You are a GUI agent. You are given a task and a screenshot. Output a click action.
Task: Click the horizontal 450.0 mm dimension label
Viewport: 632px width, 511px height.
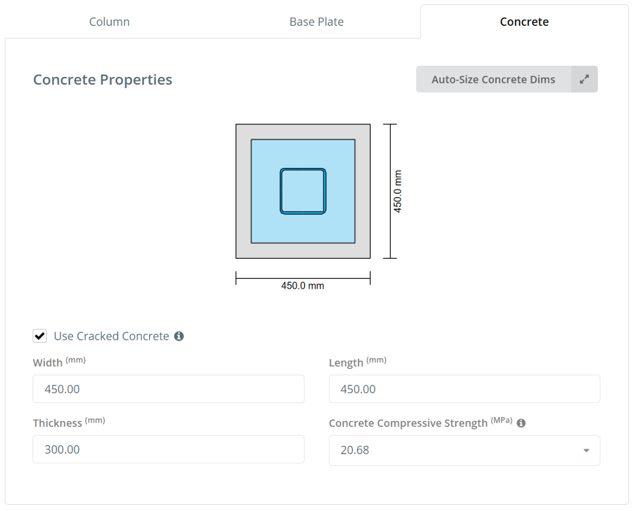302,286
